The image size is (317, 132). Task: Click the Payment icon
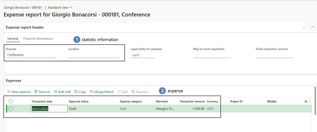(133, 92)
